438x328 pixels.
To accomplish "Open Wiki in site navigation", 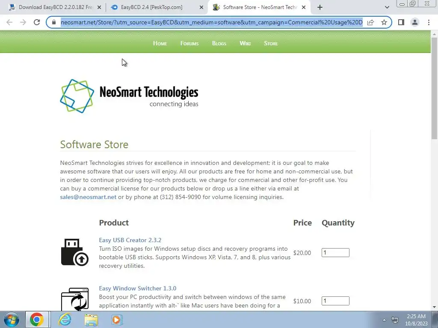I will point(245,43).
